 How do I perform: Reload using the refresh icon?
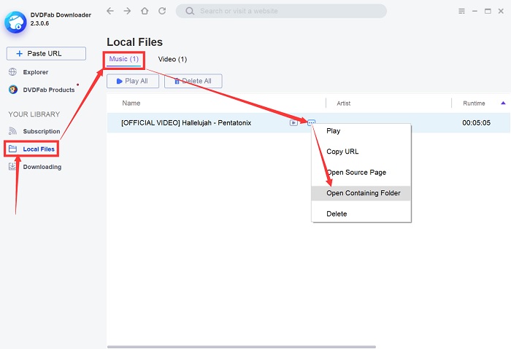click(x=162, y=11)
